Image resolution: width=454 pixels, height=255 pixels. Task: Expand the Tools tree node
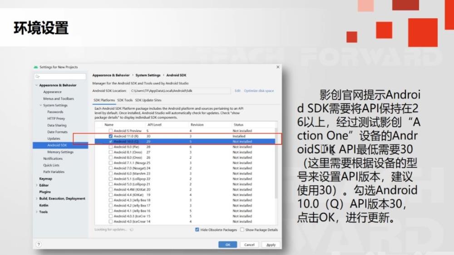point(36,212)
